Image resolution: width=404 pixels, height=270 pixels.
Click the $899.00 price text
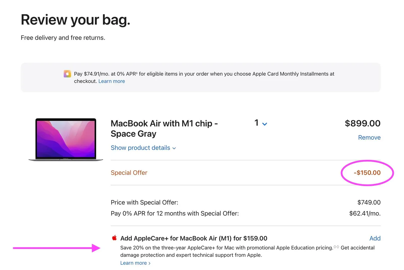point(362,123)
